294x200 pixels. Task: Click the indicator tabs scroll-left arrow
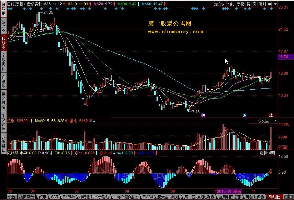coord(286,197)
